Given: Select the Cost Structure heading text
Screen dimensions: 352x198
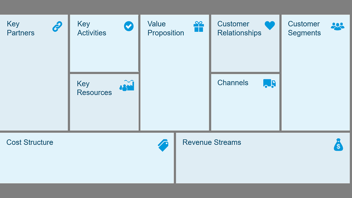Looking at the screenshot, I should (29, 142).
